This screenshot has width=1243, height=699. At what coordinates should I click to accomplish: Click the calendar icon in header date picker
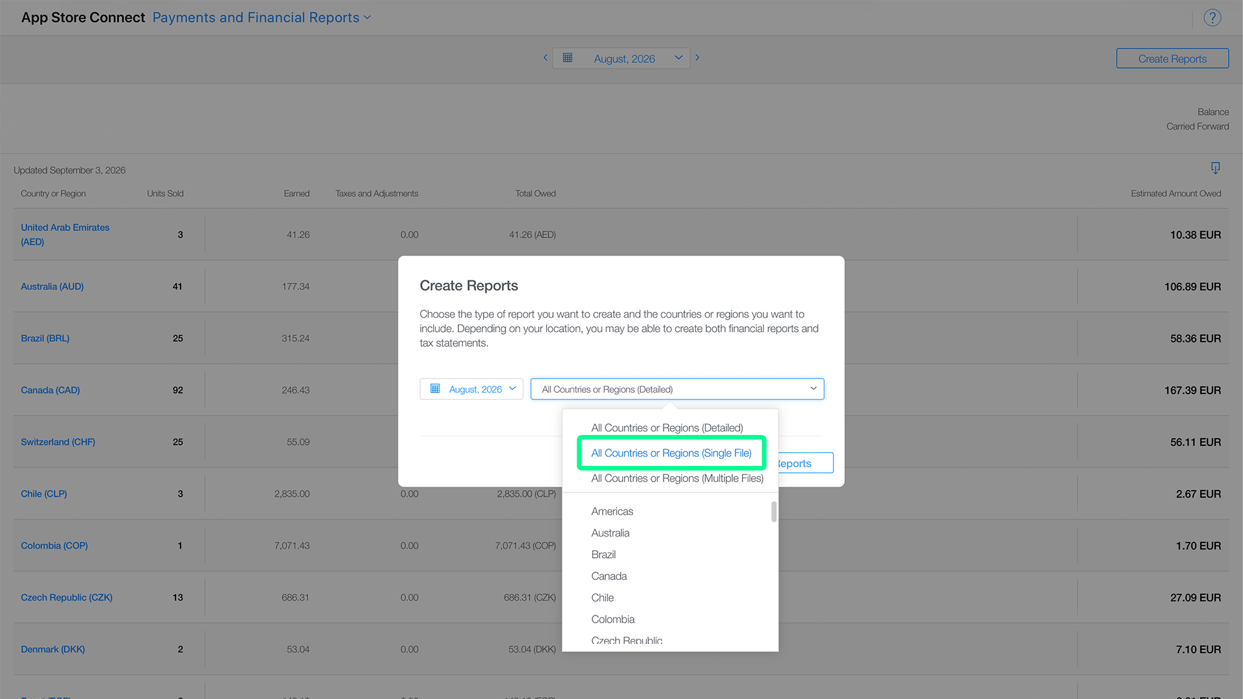pyautogui.click(x=568, y=58)
